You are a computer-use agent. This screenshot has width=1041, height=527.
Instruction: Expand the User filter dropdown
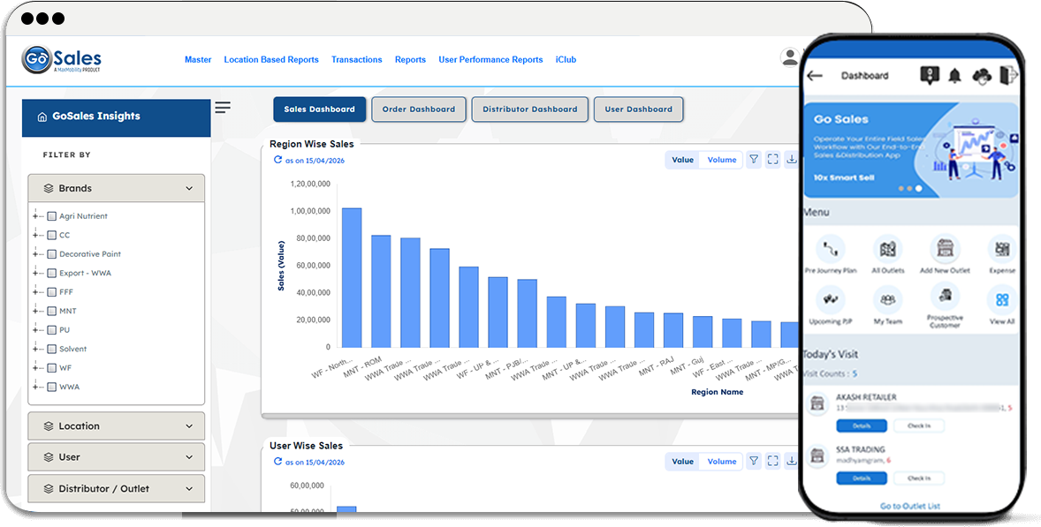point(116,457)
